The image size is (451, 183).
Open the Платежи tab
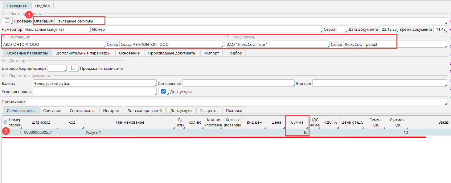(234, 110)
